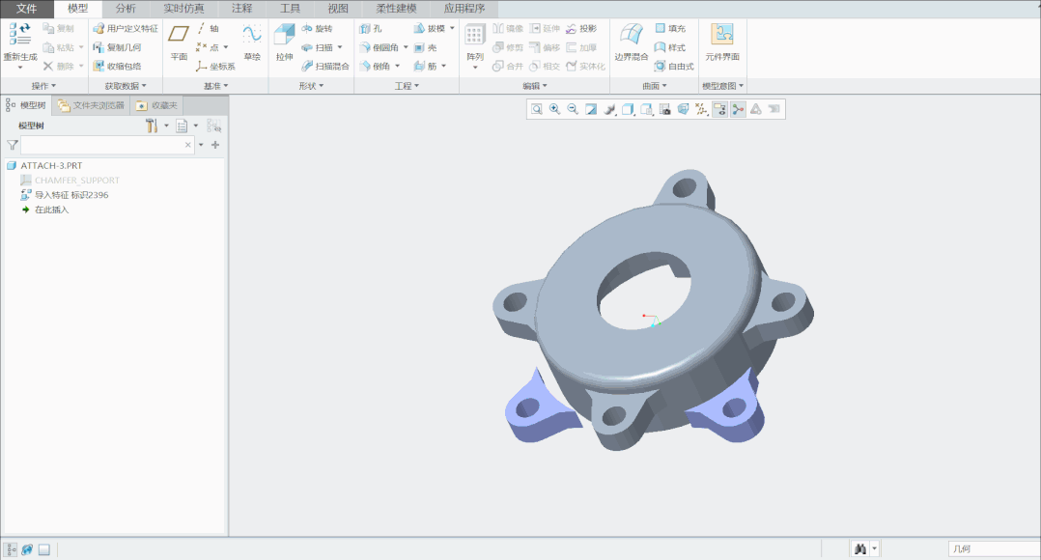Expand the 工程 group dropdown
This screenshot has width=1041, height=560.
click(407, 86)
